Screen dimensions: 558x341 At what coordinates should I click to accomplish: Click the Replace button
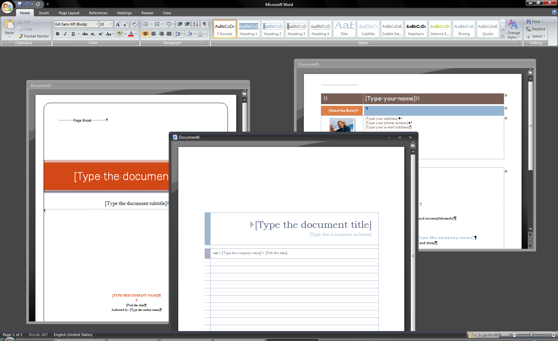pyautogui.click(x=535, y=29)
